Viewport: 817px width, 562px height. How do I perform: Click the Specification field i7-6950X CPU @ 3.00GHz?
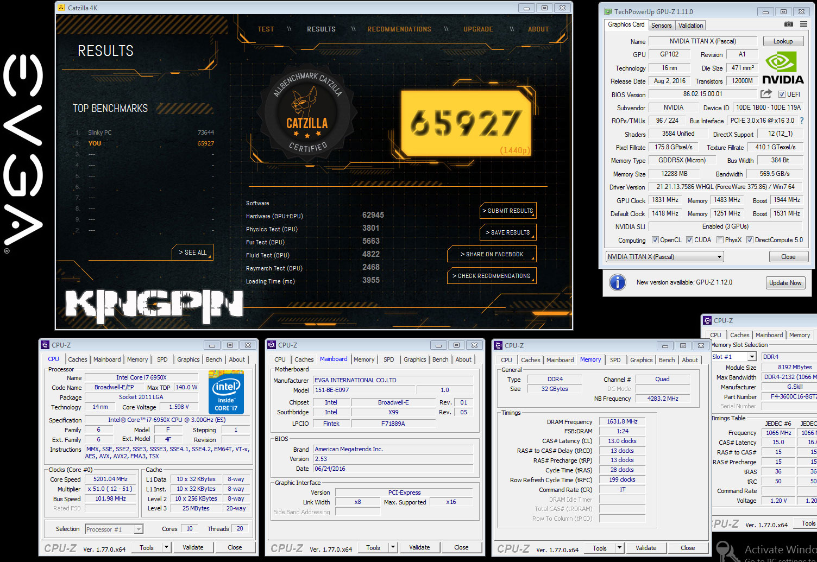[x=167, y=420]
